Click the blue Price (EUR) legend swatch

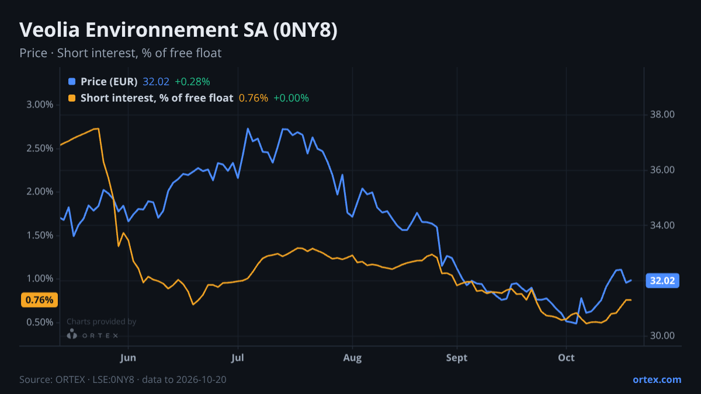(x=72, y=82)
